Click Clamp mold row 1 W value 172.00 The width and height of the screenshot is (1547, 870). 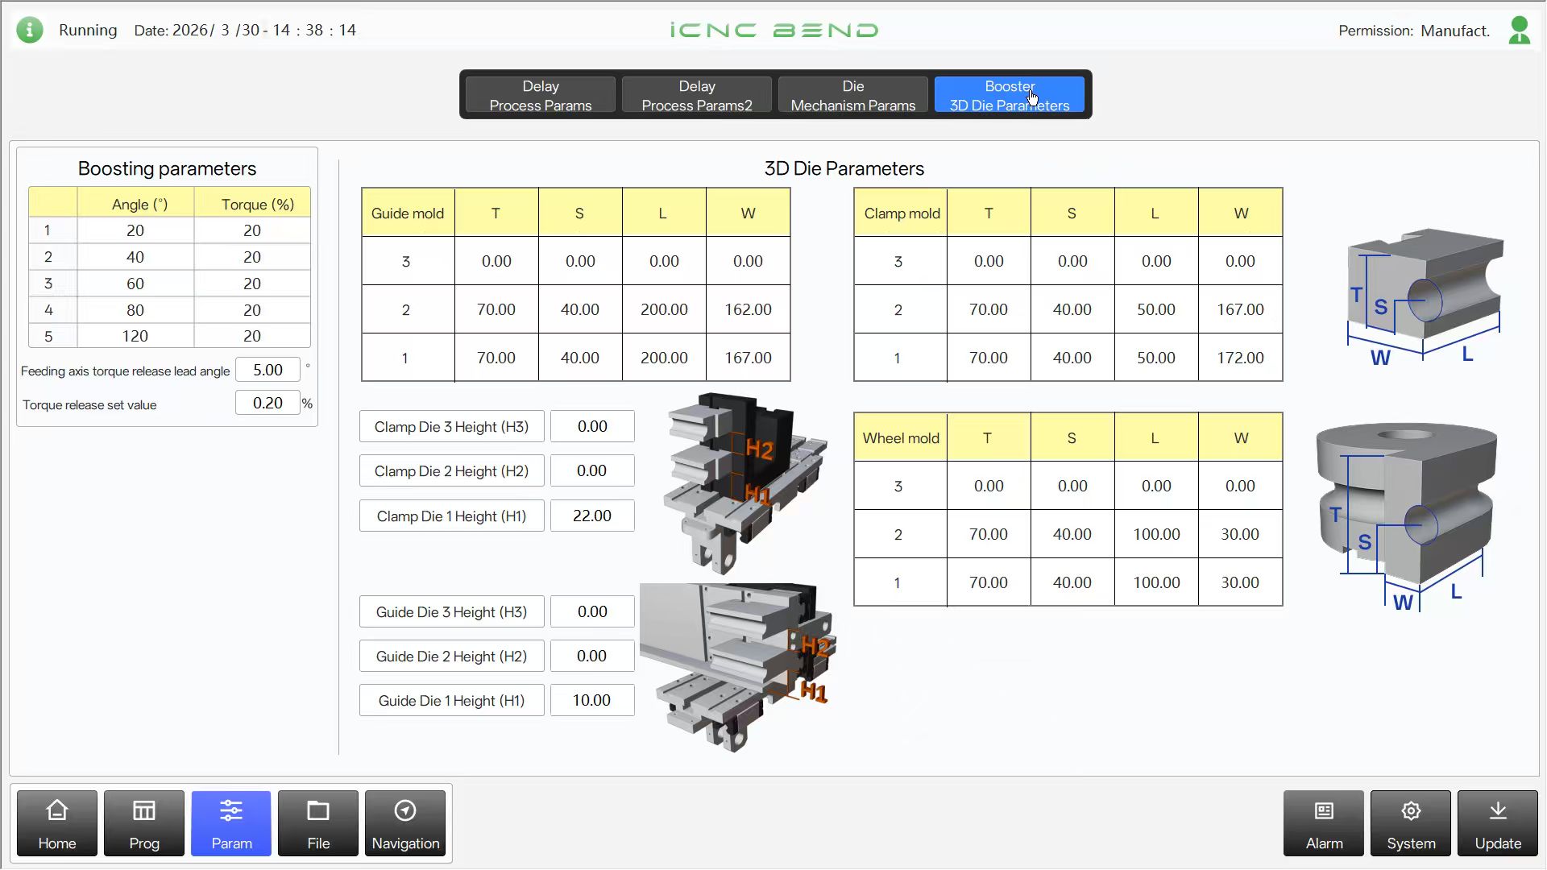tap(1240, 358)
